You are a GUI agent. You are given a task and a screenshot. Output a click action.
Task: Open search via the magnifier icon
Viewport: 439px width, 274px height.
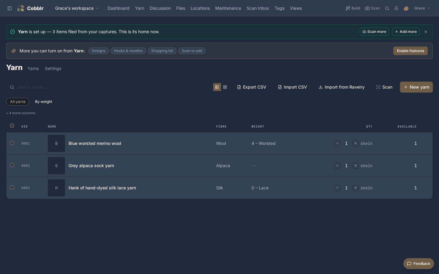387,8
